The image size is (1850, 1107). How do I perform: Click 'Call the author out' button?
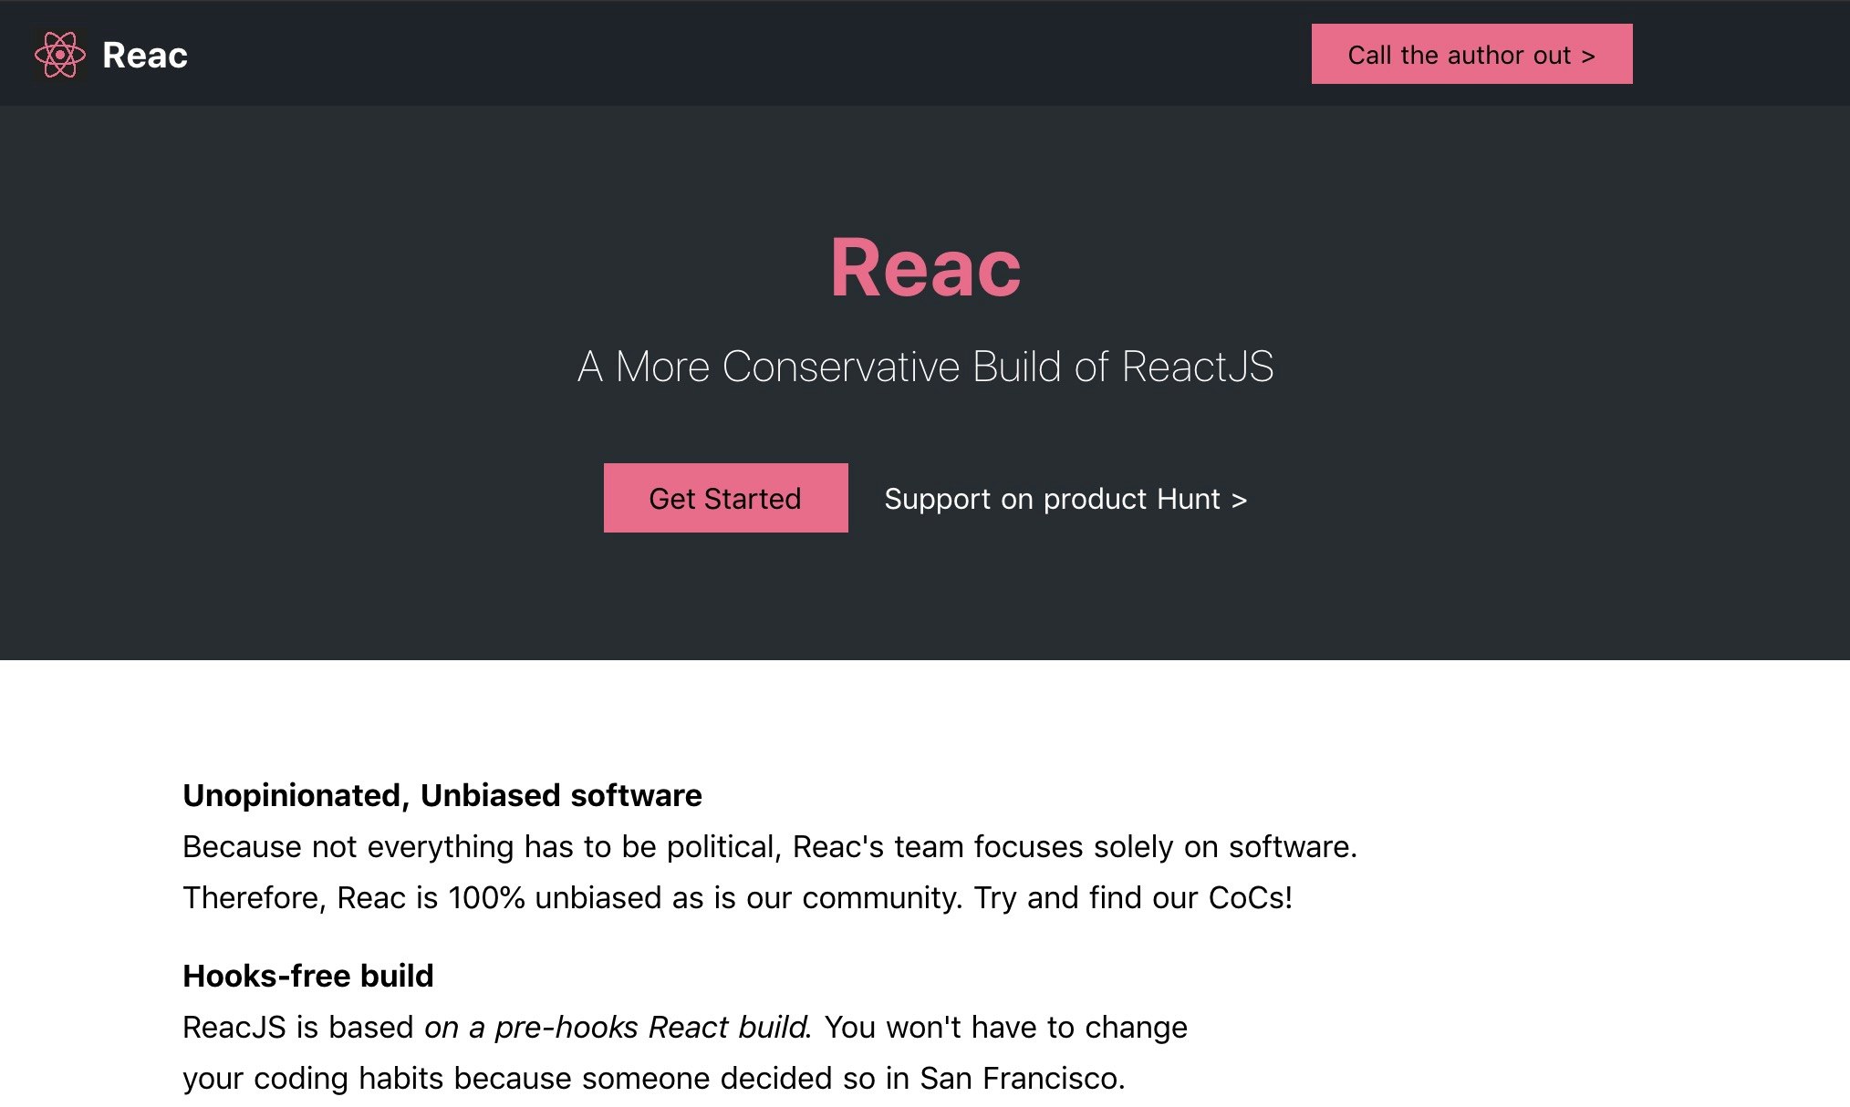pos(1471,55)
